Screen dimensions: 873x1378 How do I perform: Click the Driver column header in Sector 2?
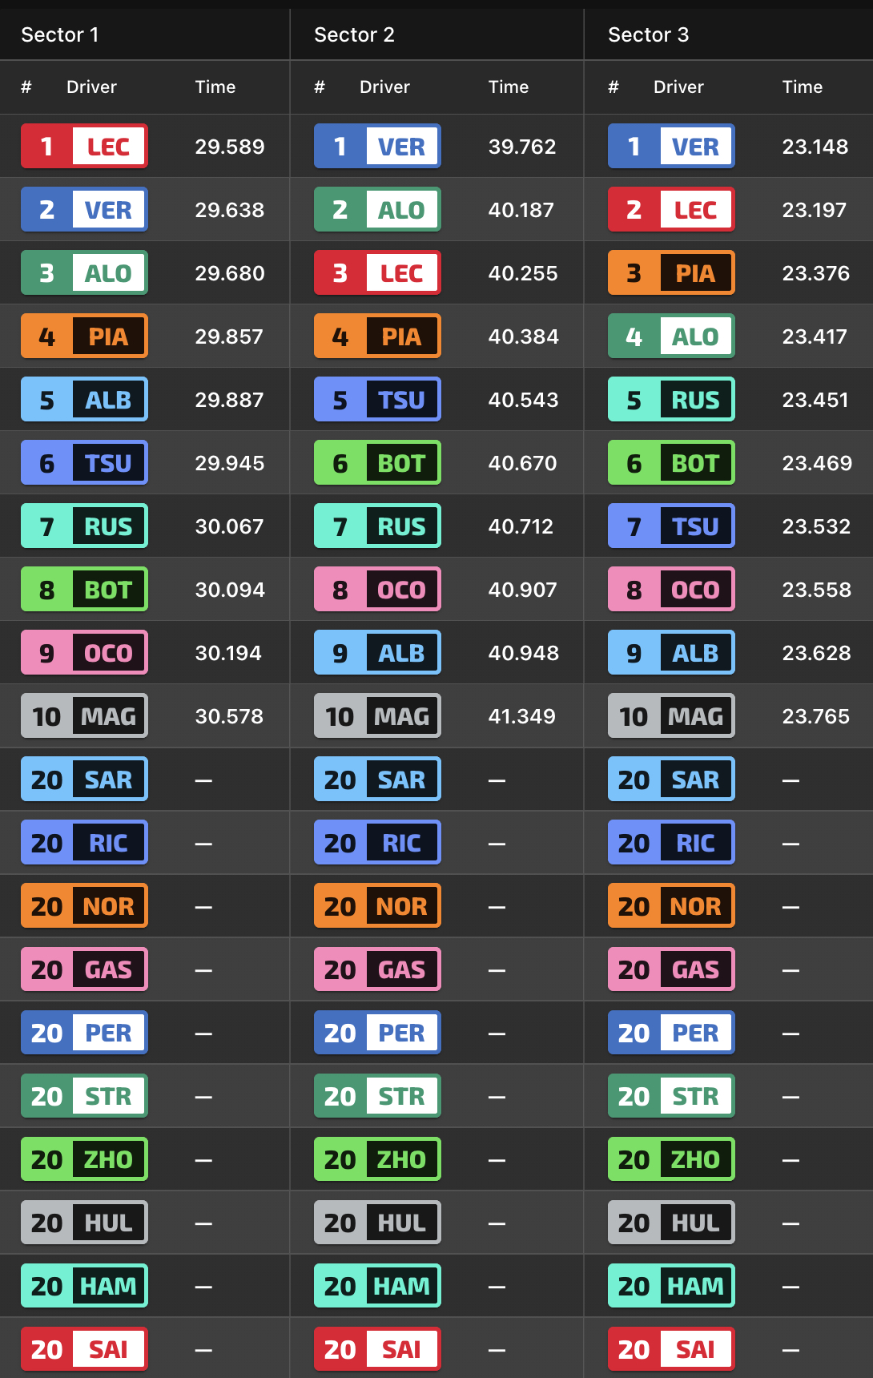coord(384,87)
